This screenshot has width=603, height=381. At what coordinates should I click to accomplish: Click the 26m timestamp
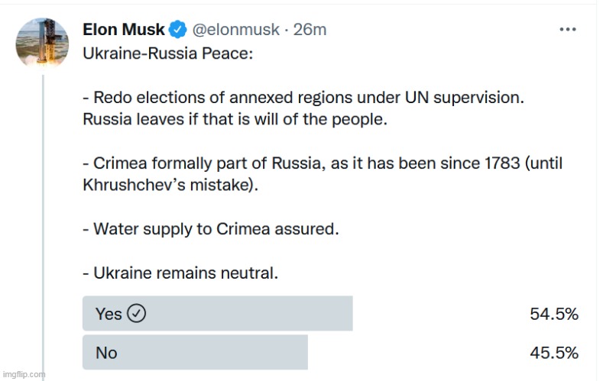click(x=310, y=30)
